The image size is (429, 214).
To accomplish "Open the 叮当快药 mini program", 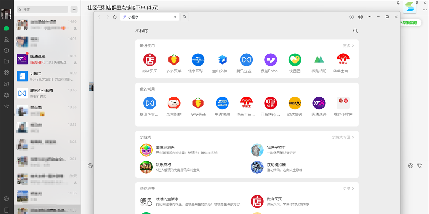I will [271, 102].
